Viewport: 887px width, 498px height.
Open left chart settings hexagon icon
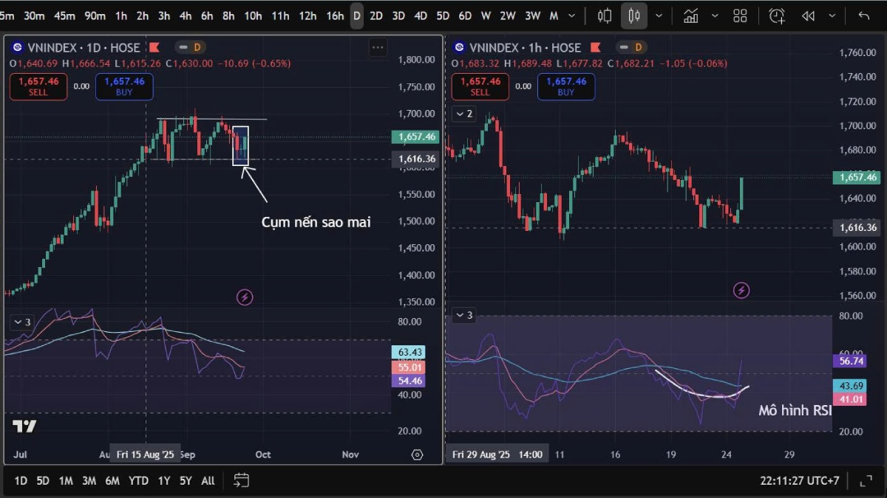pos(418,454)
